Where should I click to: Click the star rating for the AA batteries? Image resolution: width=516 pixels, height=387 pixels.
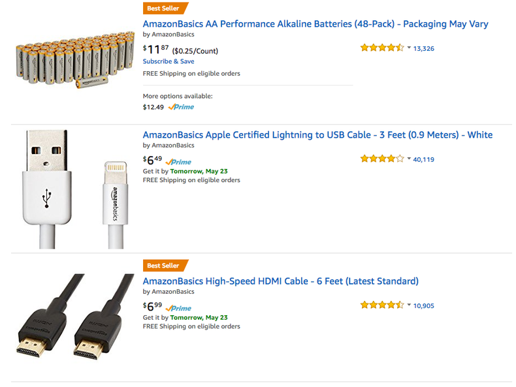[381, 48]
